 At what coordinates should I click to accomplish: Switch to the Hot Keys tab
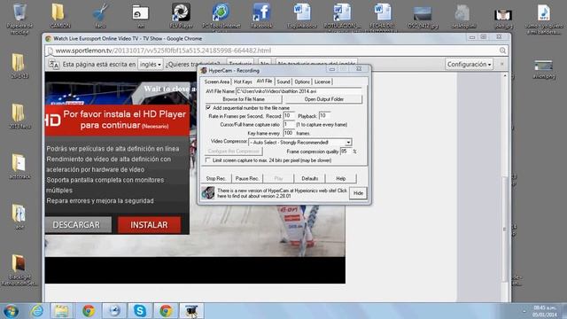pos(243,82)
